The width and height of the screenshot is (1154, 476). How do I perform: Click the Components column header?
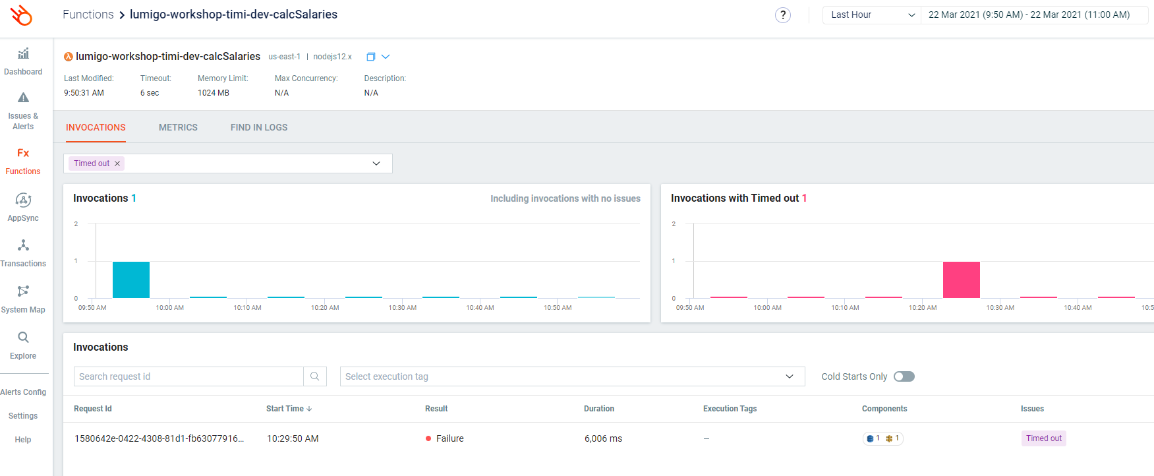coord(884,409)
